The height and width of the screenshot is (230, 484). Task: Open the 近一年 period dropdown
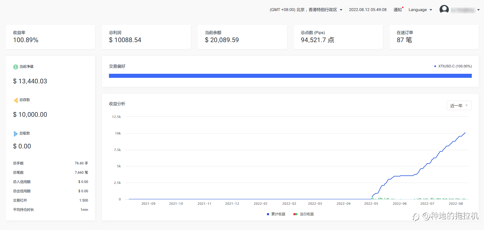pos(459,105)
